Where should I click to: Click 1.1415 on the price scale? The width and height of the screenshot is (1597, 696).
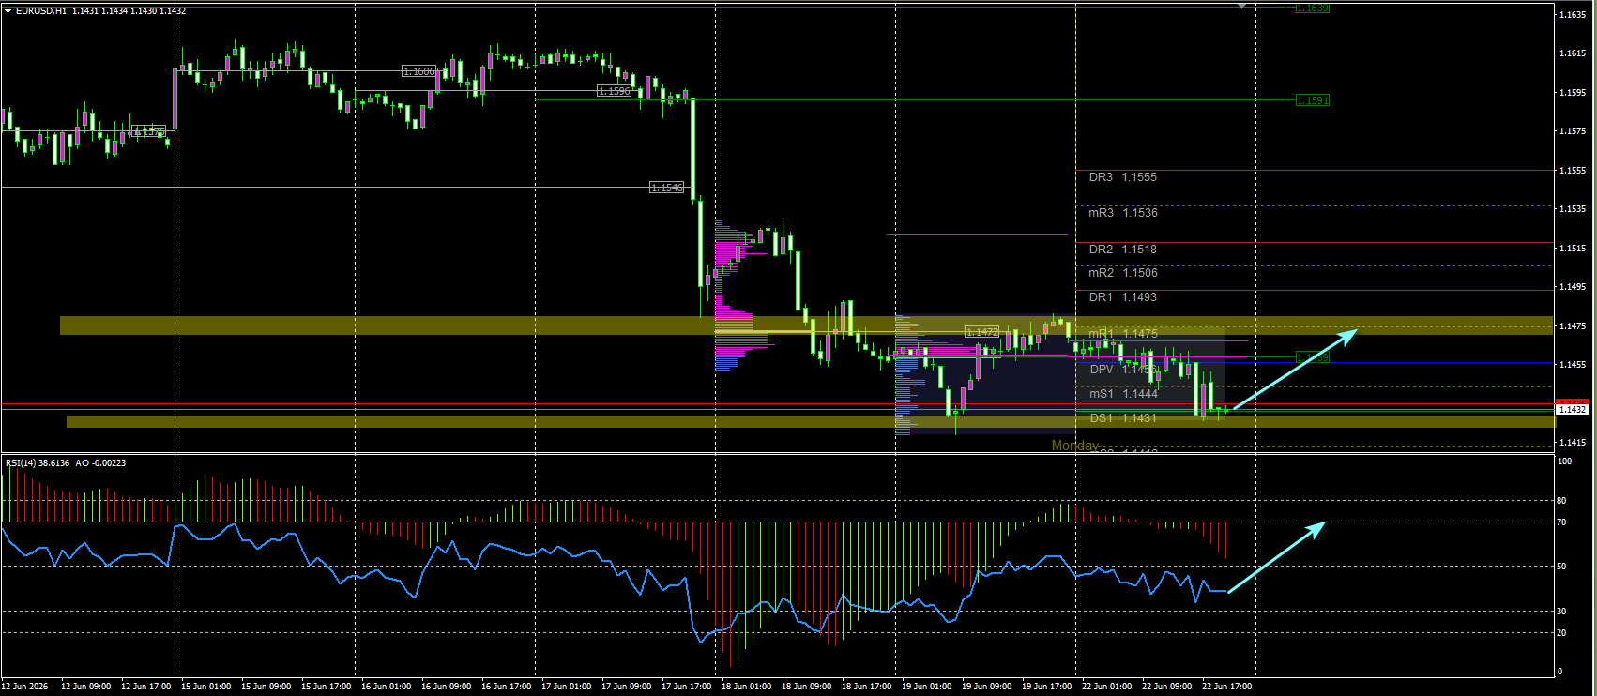point(1573,443)
